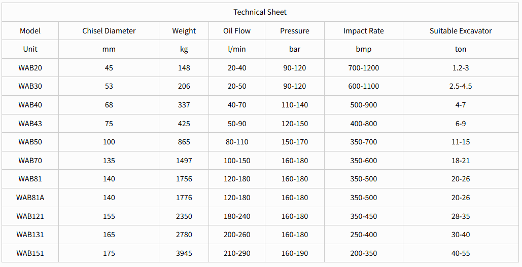Select the 135 chisel diameter cell
This screenshot has height=267, width=522.
click(109, 161)
